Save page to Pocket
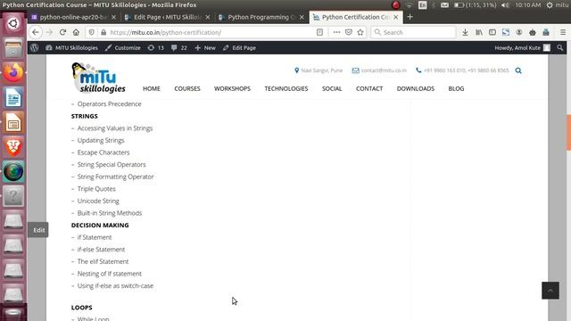The height and width of the screenshot is (321, 571). point(349,32)
